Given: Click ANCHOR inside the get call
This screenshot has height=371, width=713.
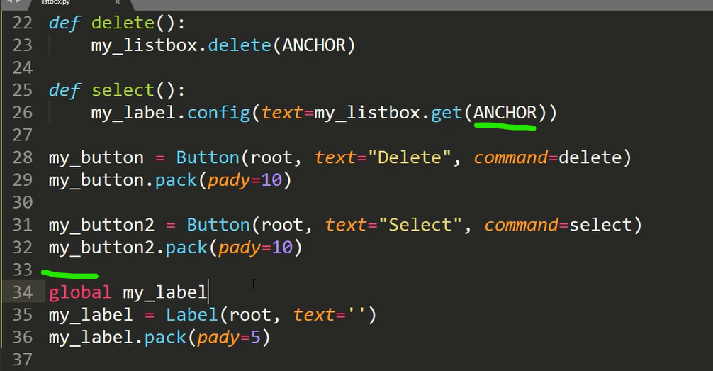Looking at the screenshot, I should (x=505, y=113).
